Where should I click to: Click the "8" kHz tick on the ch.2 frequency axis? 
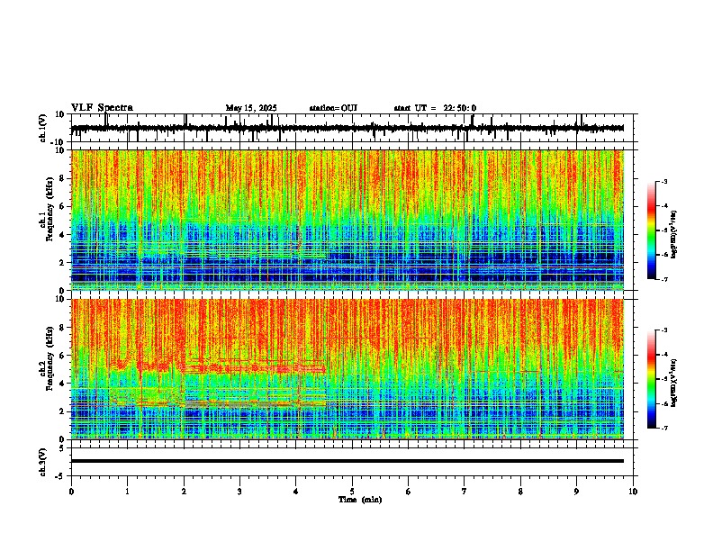(62, 328)
